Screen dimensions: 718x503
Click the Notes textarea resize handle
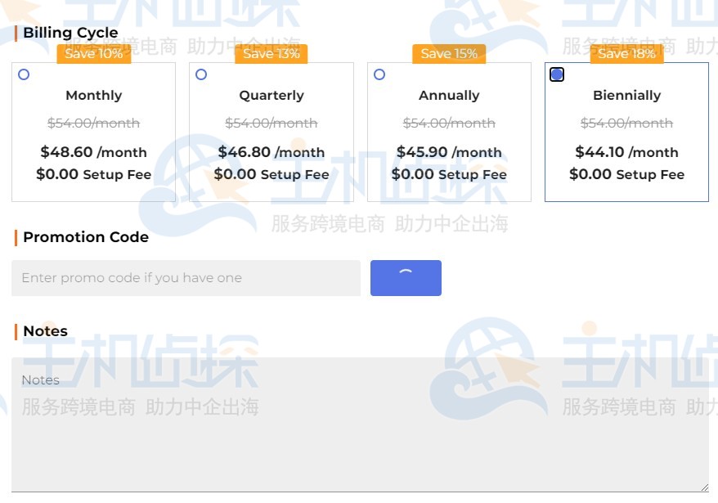click(703, 487)
